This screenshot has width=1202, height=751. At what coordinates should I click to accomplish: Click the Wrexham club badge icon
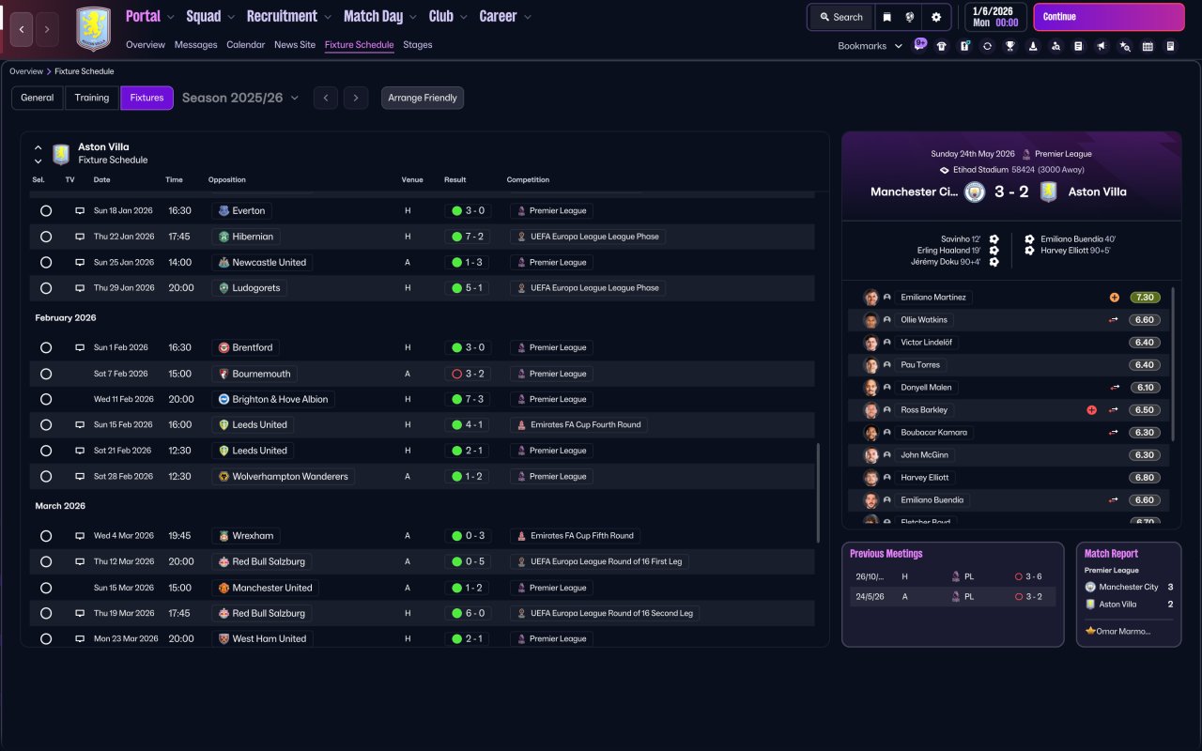223,536
